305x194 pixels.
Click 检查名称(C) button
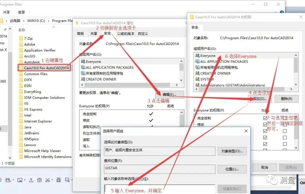[x=232, y=189]
